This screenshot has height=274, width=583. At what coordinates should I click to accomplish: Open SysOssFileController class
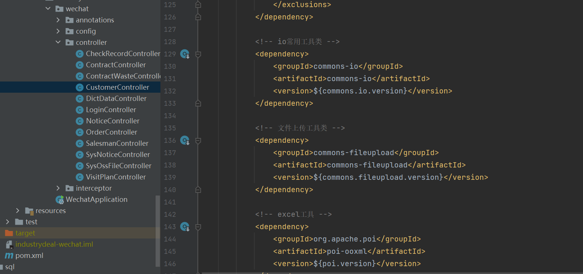[119, 166]
